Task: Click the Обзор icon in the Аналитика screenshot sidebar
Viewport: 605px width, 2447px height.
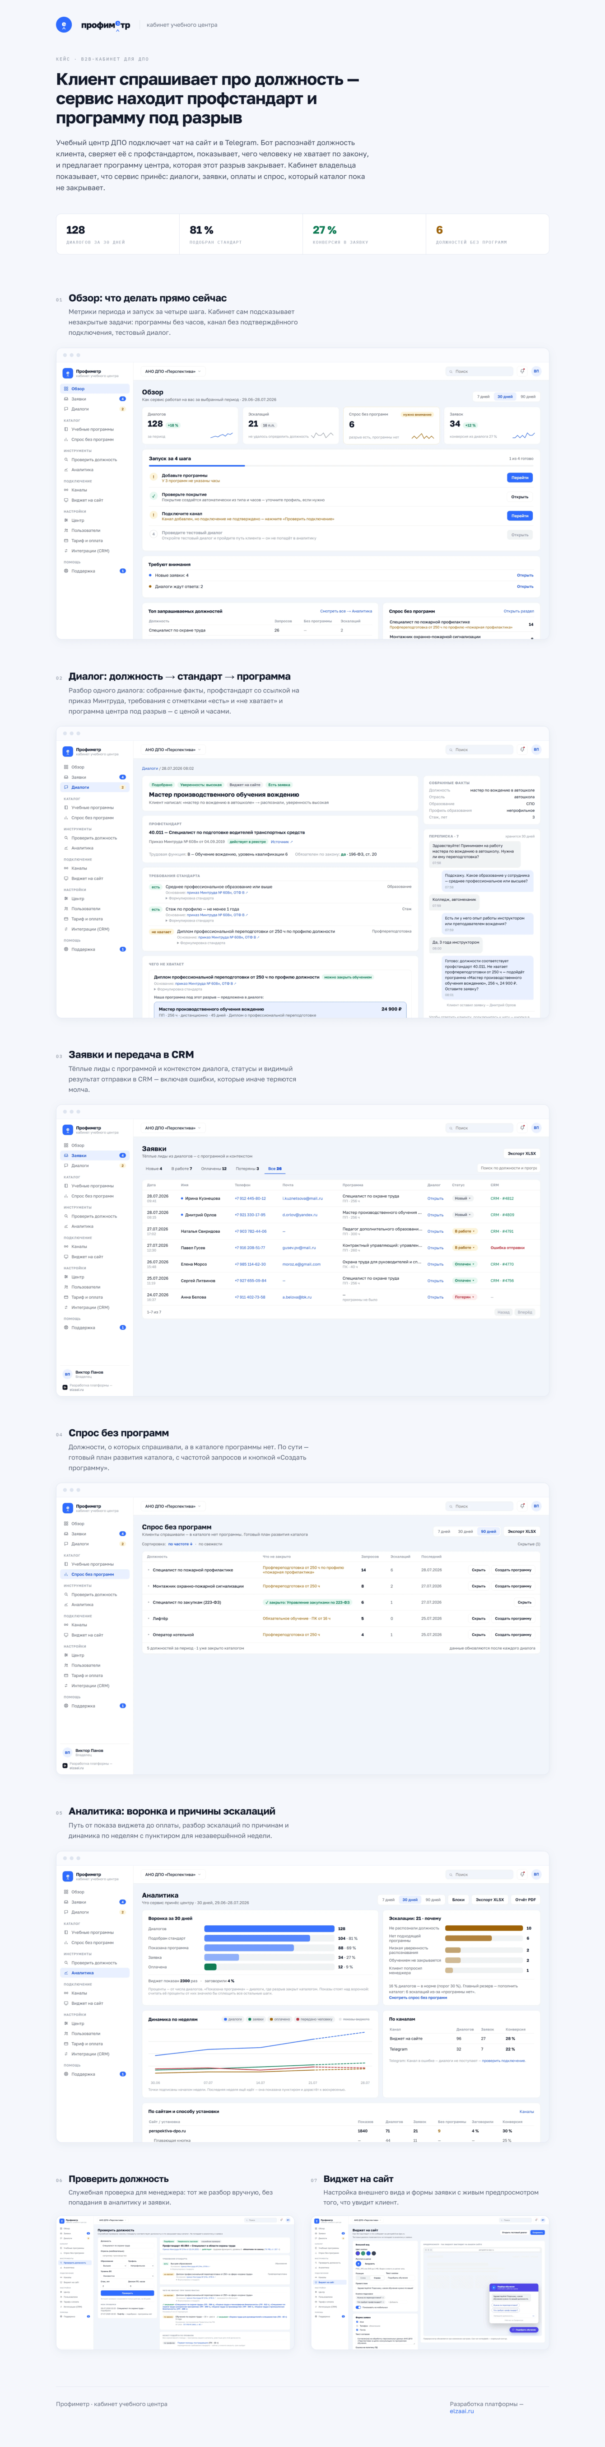Action: coord(66,1891)
